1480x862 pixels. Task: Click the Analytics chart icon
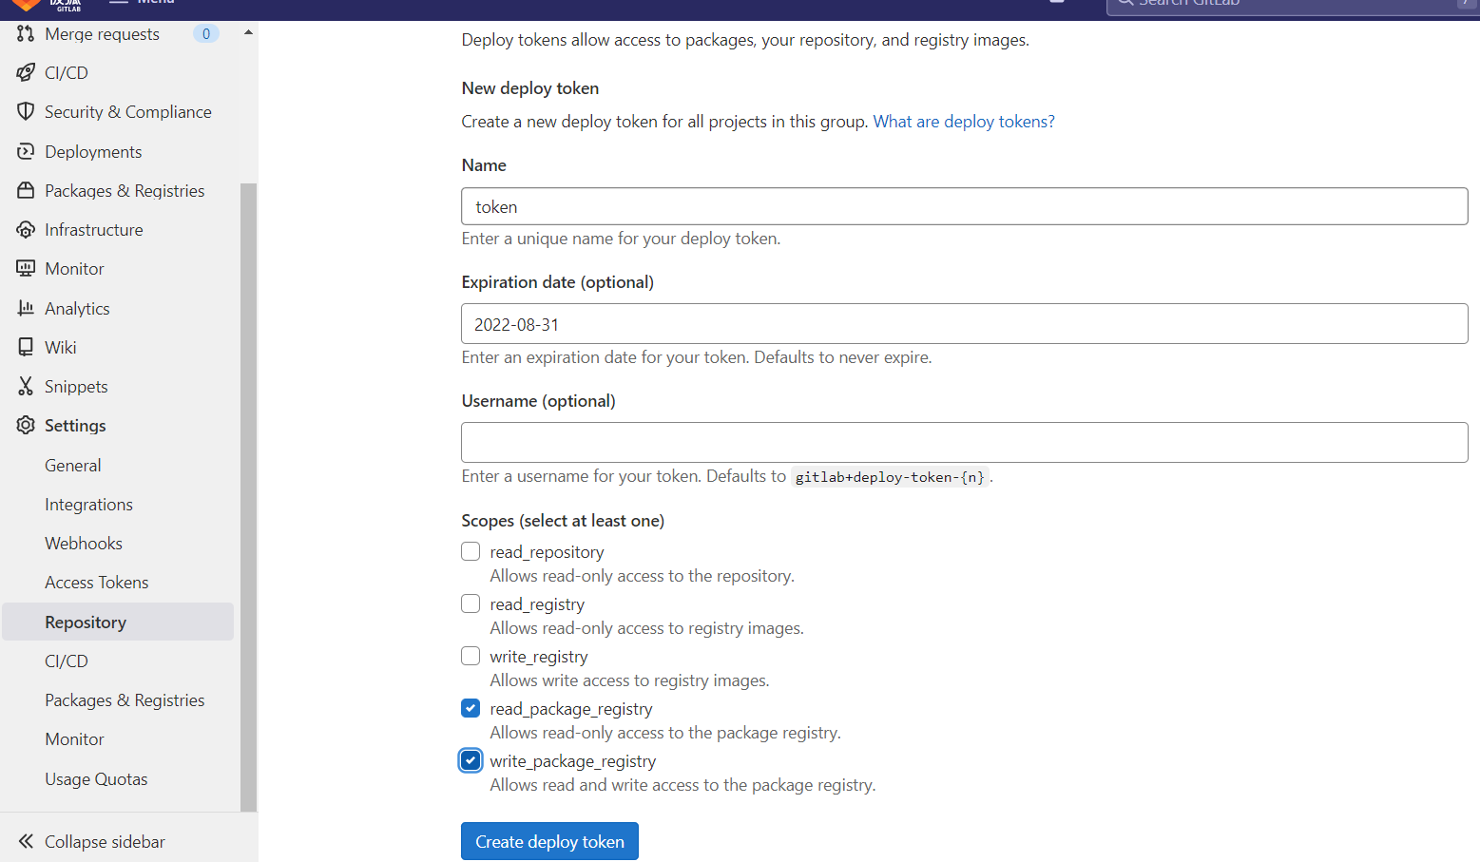click(x=26, y=308)
